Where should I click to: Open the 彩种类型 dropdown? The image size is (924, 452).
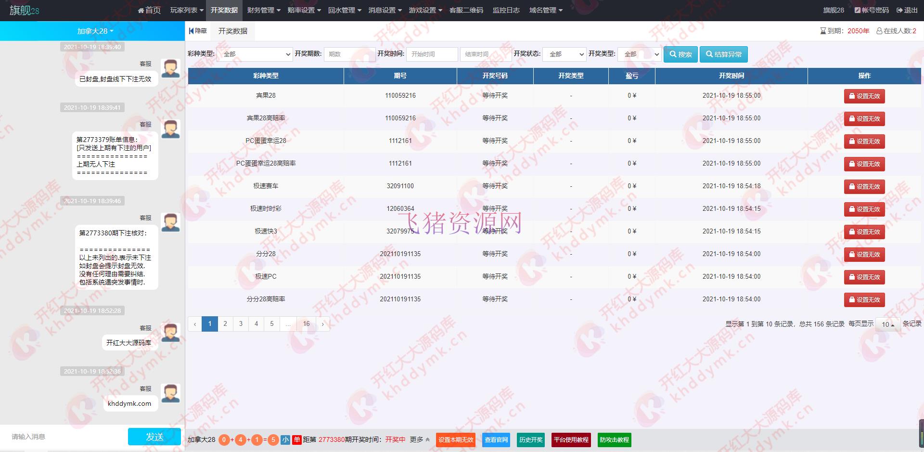[255, 54]
